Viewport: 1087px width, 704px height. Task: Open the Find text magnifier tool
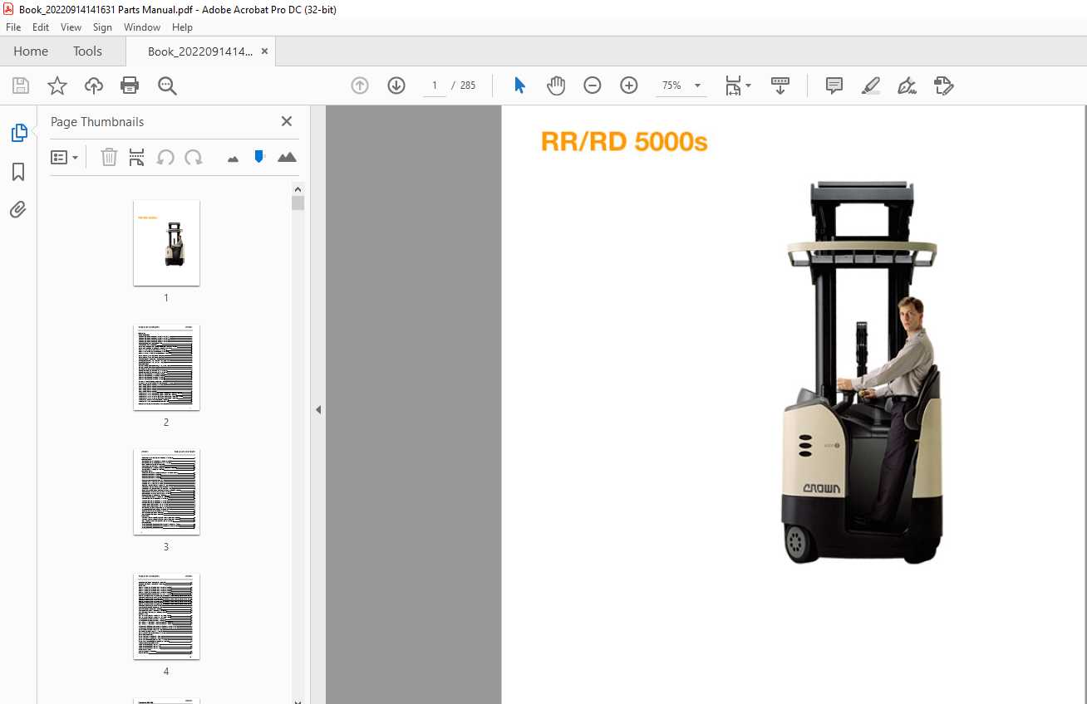167,86
